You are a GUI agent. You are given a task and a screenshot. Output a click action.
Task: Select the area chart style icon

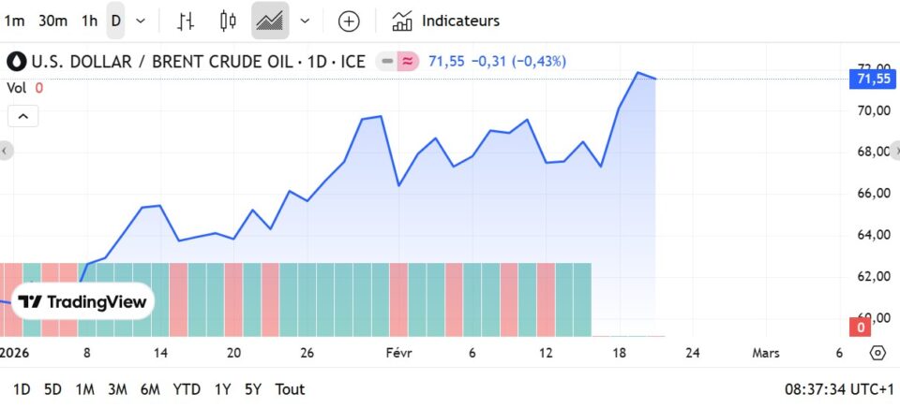[270, 21]
